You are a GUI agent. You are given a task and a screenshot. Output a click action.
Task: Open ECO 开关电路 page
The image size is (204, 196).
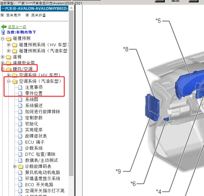coord(39,185)
